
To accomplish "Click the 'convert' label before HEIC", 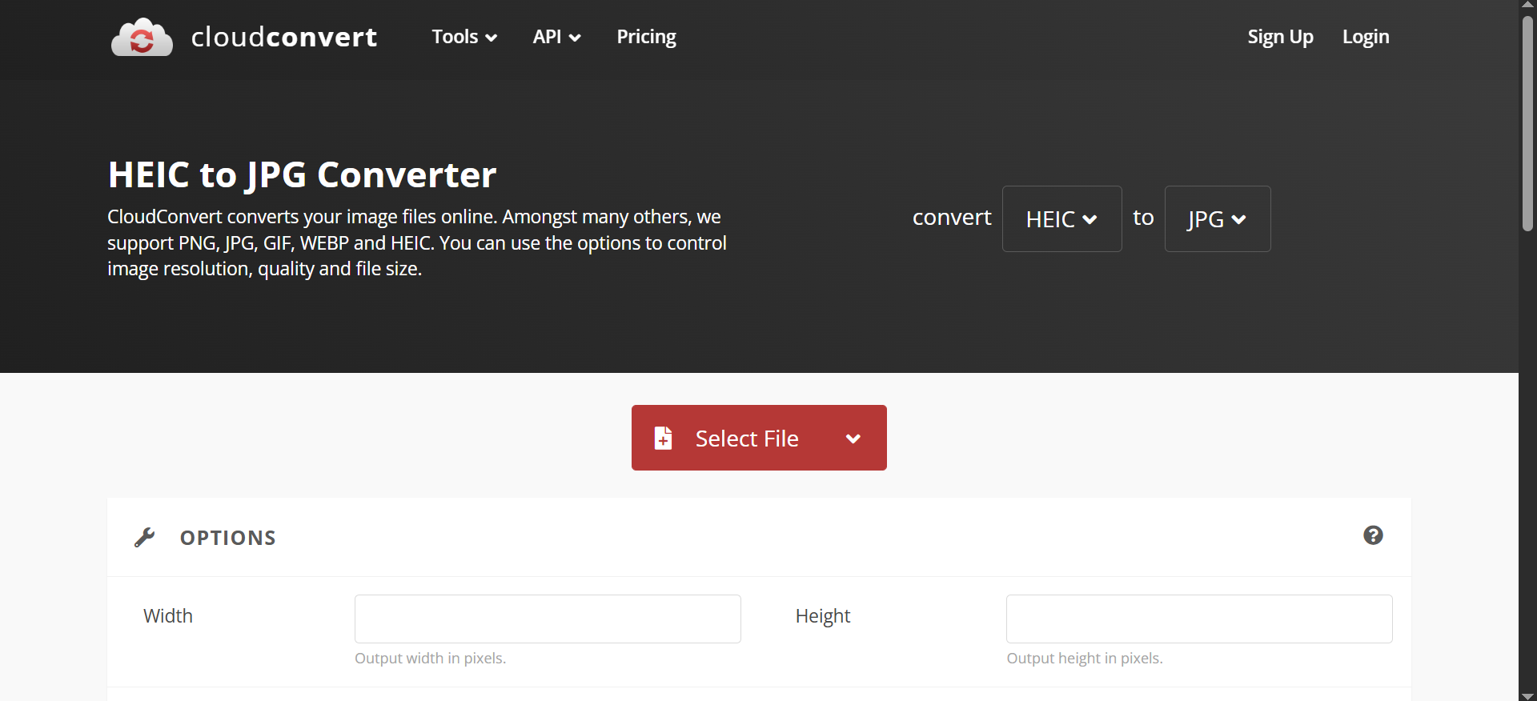I will click(x=952, y=218).
